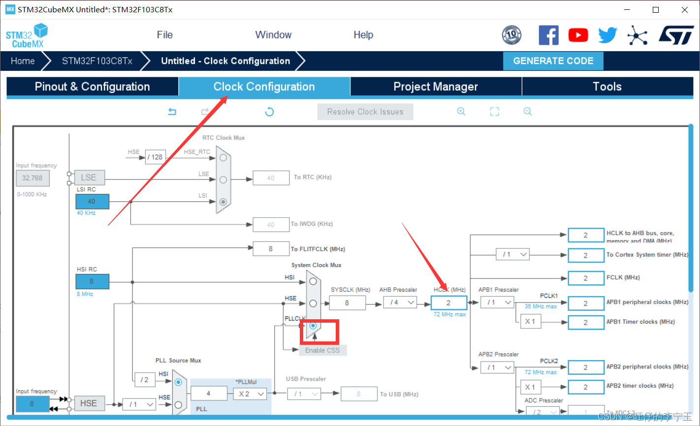
Task: Click the ST logo icon
Action: click(676, 35)
